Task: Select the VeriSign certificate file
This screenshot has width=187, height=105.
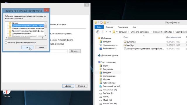Action: click(x=131, y=45)
